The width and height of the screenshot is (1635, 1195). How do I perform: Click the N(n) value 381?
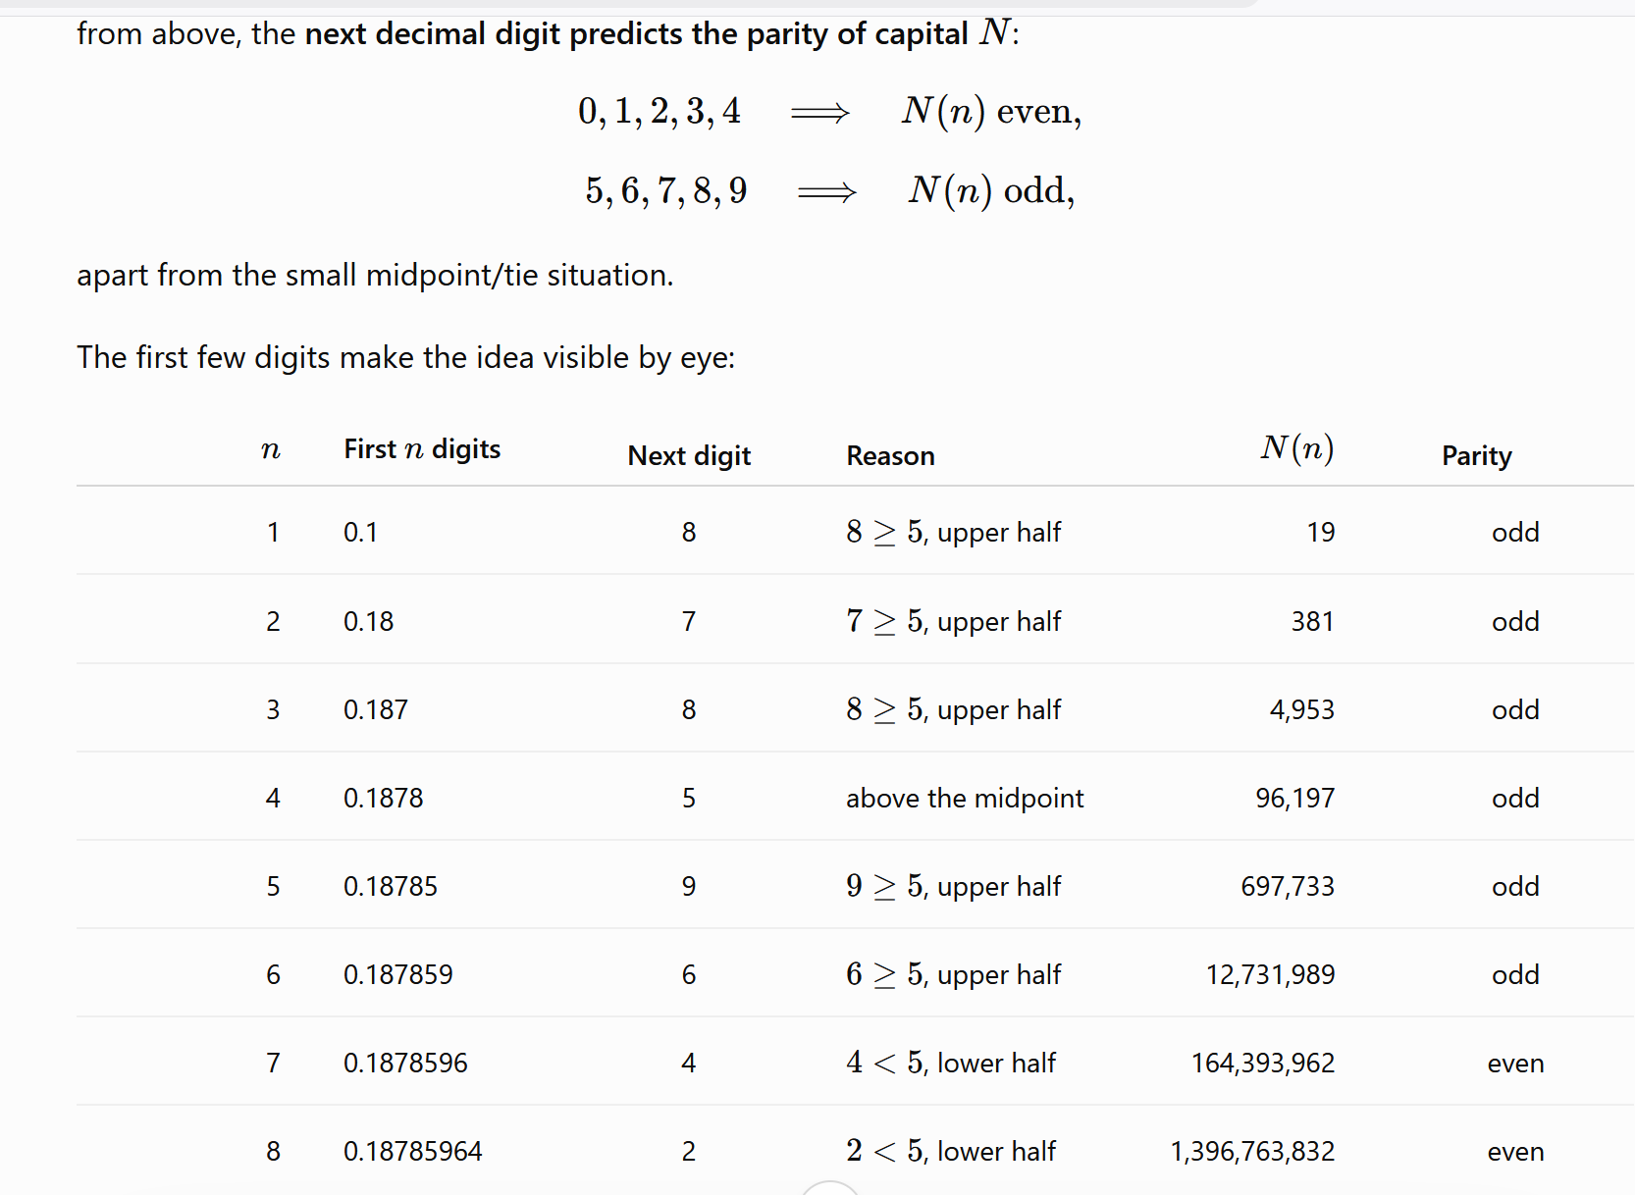click(x=1312, y=621)
